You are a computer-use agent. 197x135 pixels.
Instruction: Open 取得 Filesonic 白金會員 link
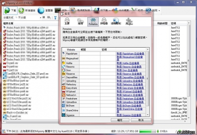pyautogui.click(x=129, y=67)
